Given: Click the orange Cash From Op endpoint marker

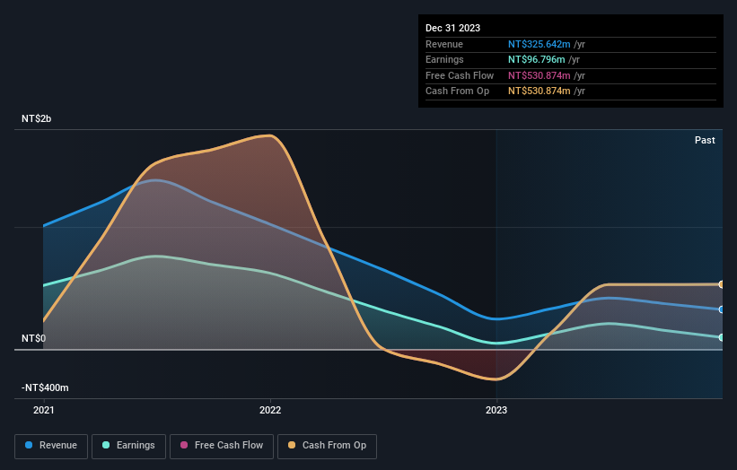Looking at the screenshot, I should [722, 284].
